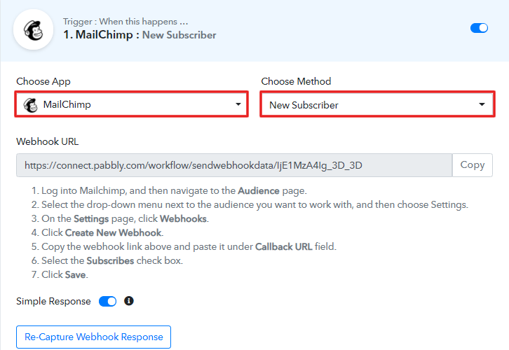Click the arrow of the Choose Method dropdown
Viewport: 509px width, 350px height.
pyautogui.click(x=482, y=105)
